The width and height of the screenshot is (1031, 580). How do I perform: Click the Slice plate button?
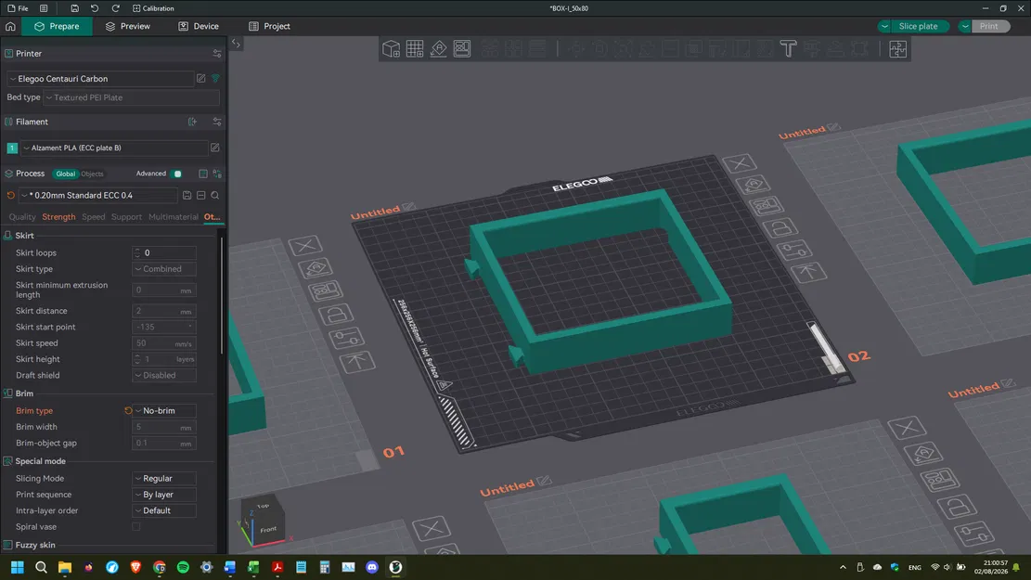point(919,26)
